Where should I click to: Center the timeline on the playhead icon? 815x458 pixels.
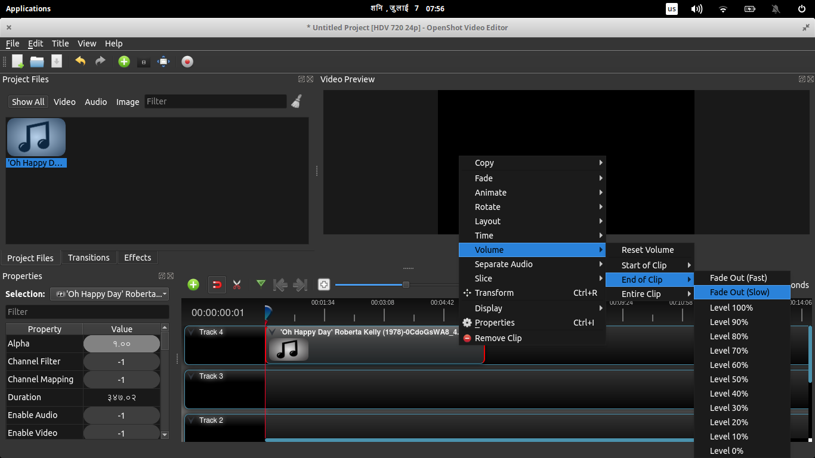323,284
